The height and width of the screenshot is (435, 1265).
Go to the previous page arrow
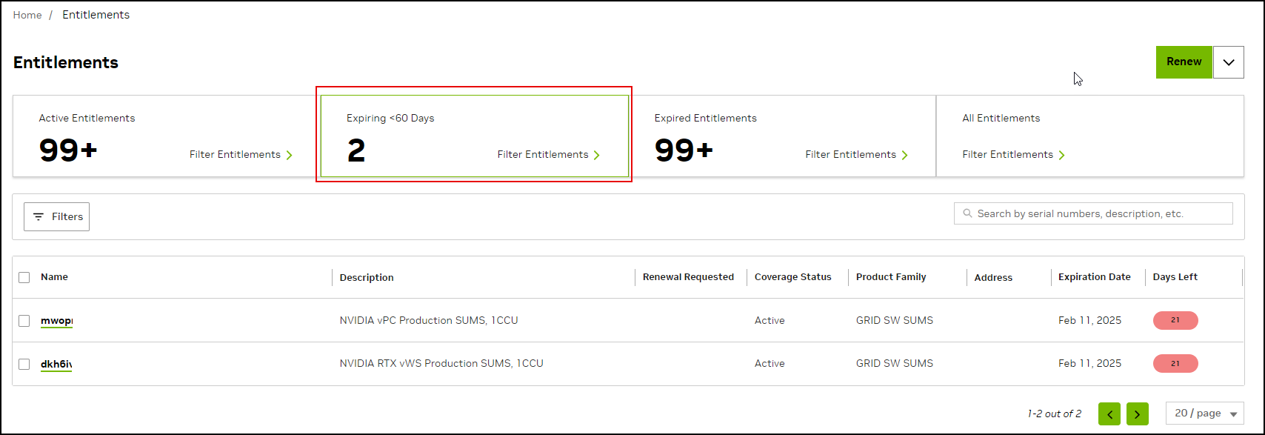[x=1109, y=414]
